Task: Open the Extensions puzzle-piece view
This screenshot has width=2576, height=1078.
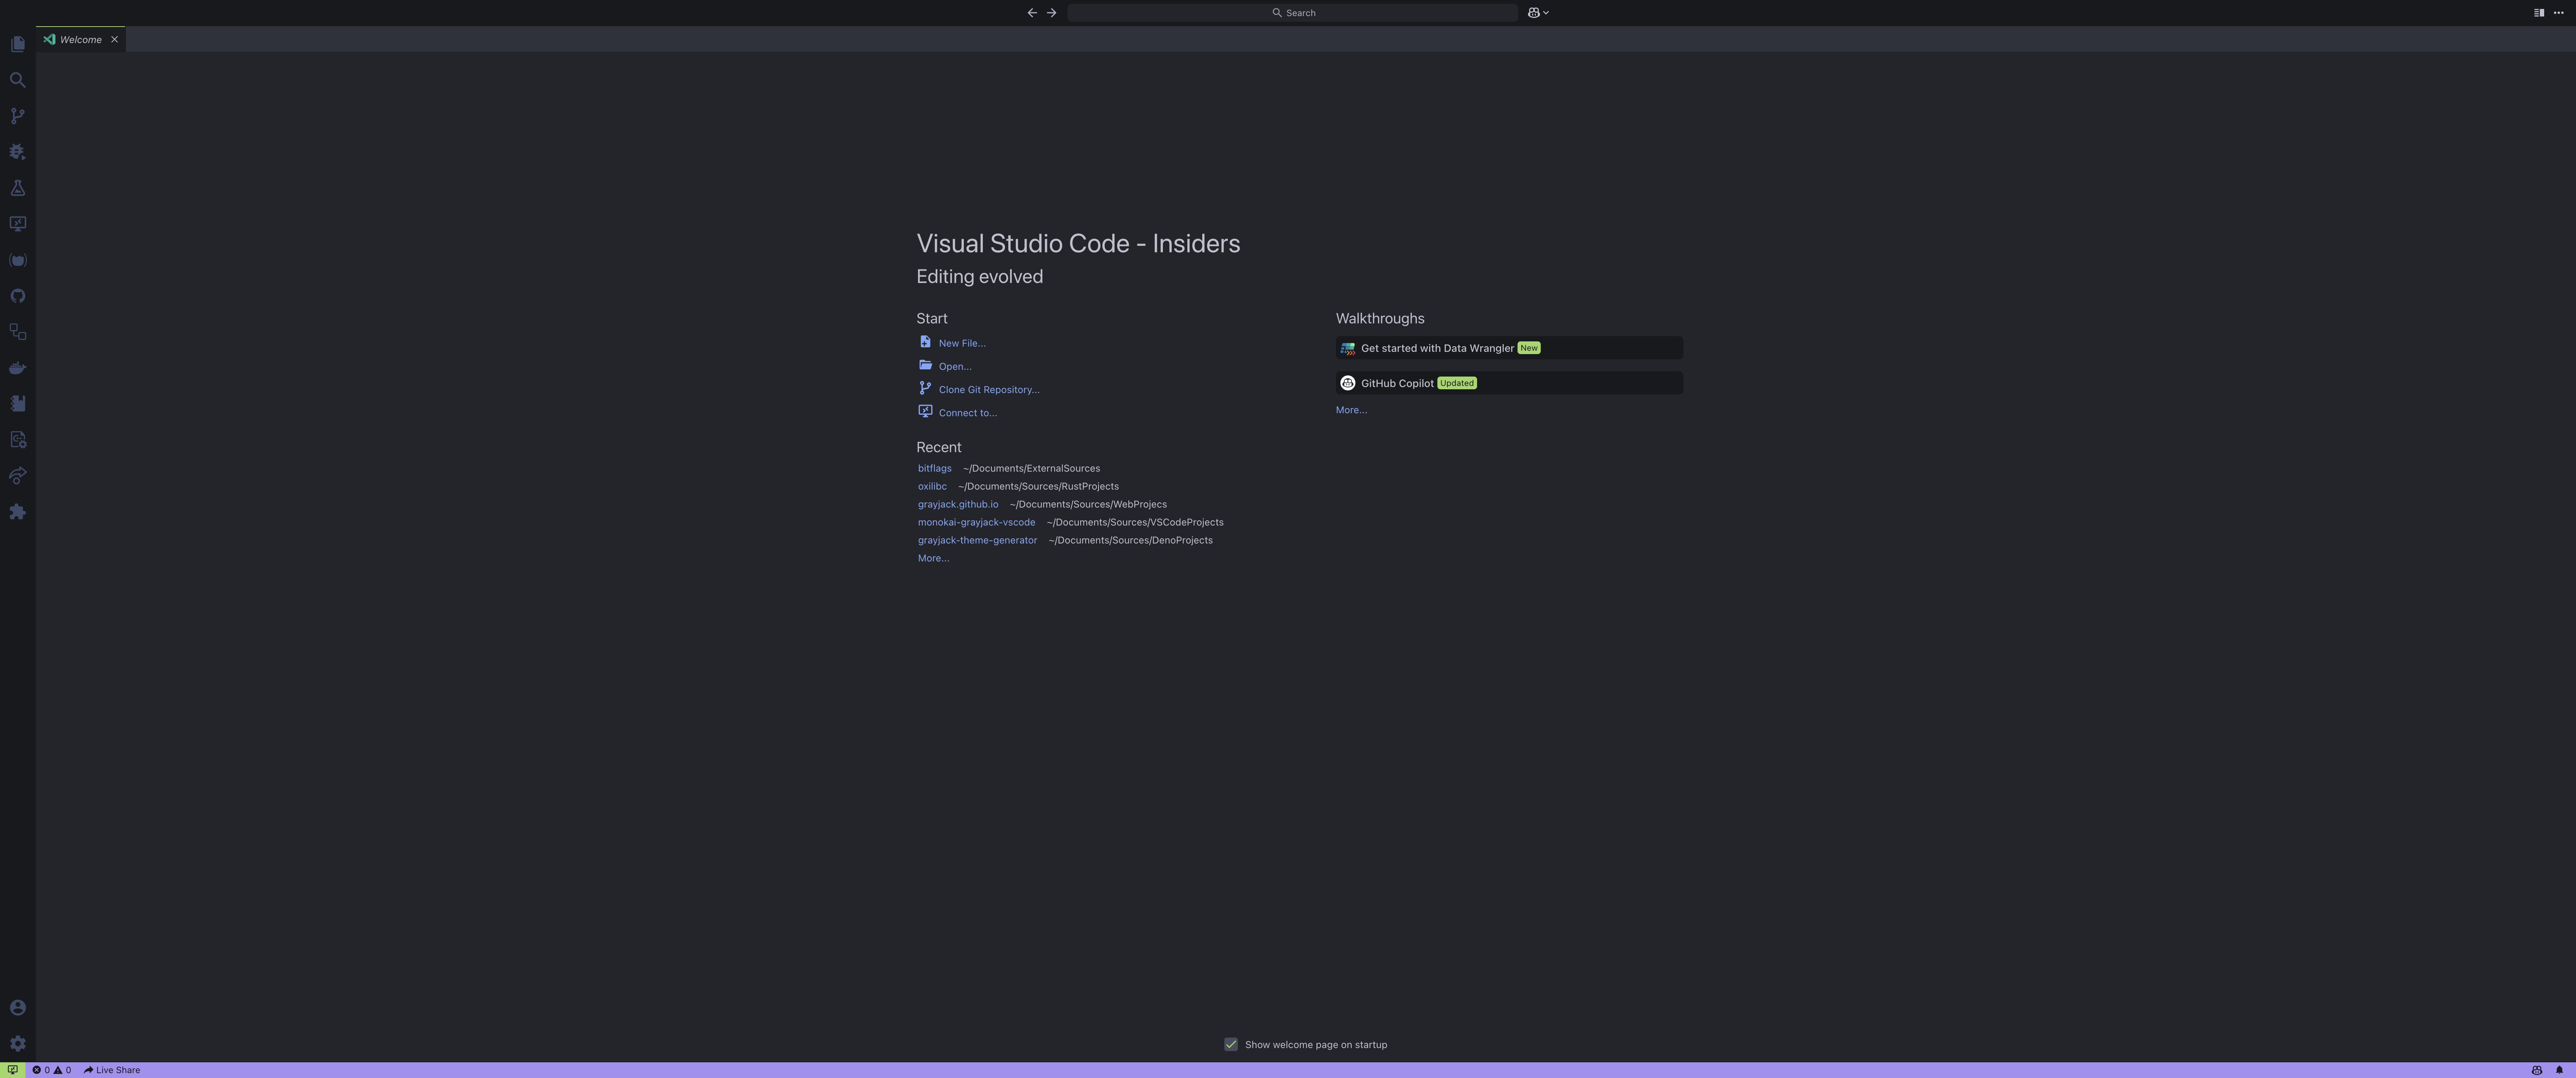Action: (17, 512)
